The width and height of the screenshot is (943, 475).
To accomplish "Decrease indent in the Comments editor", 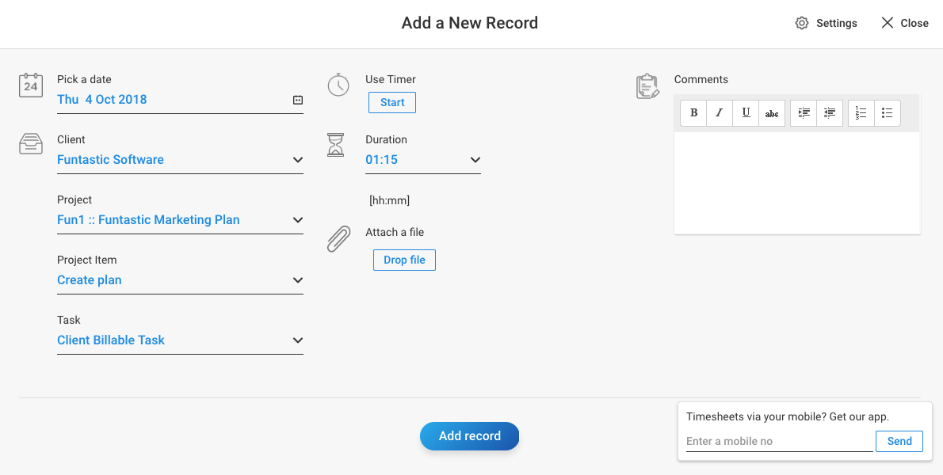I will [x=830, y=113].
